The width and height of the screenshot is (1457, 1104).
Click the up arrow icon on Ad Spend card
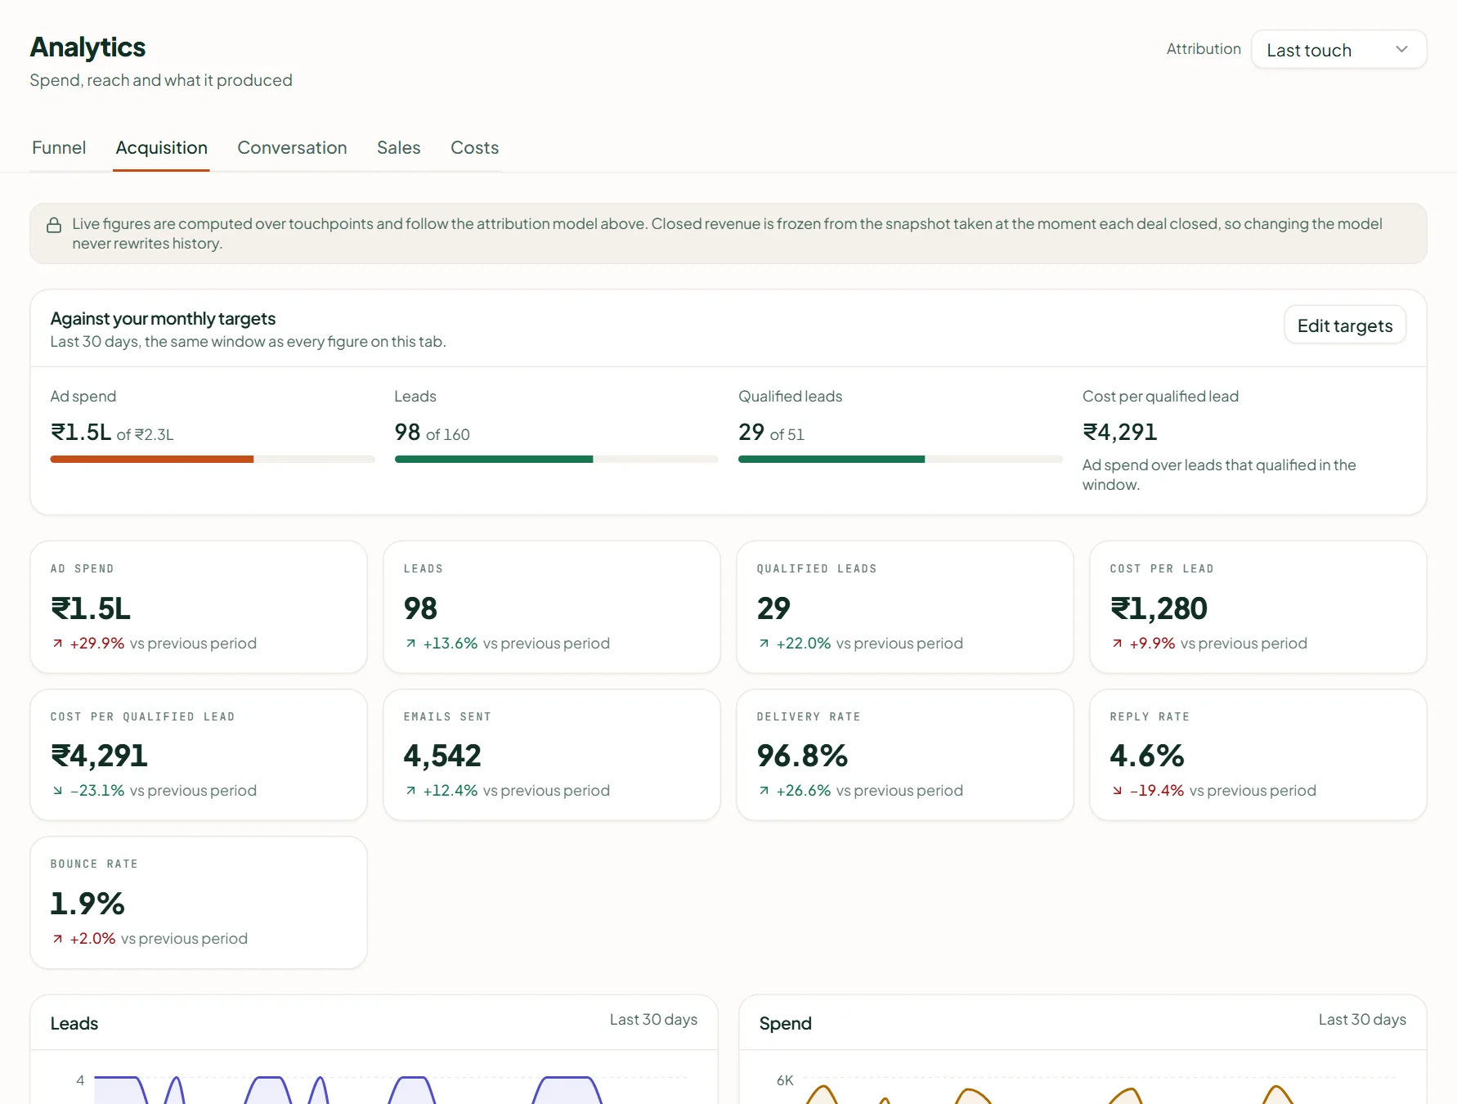pyautogui.click(x=58, y=644)
